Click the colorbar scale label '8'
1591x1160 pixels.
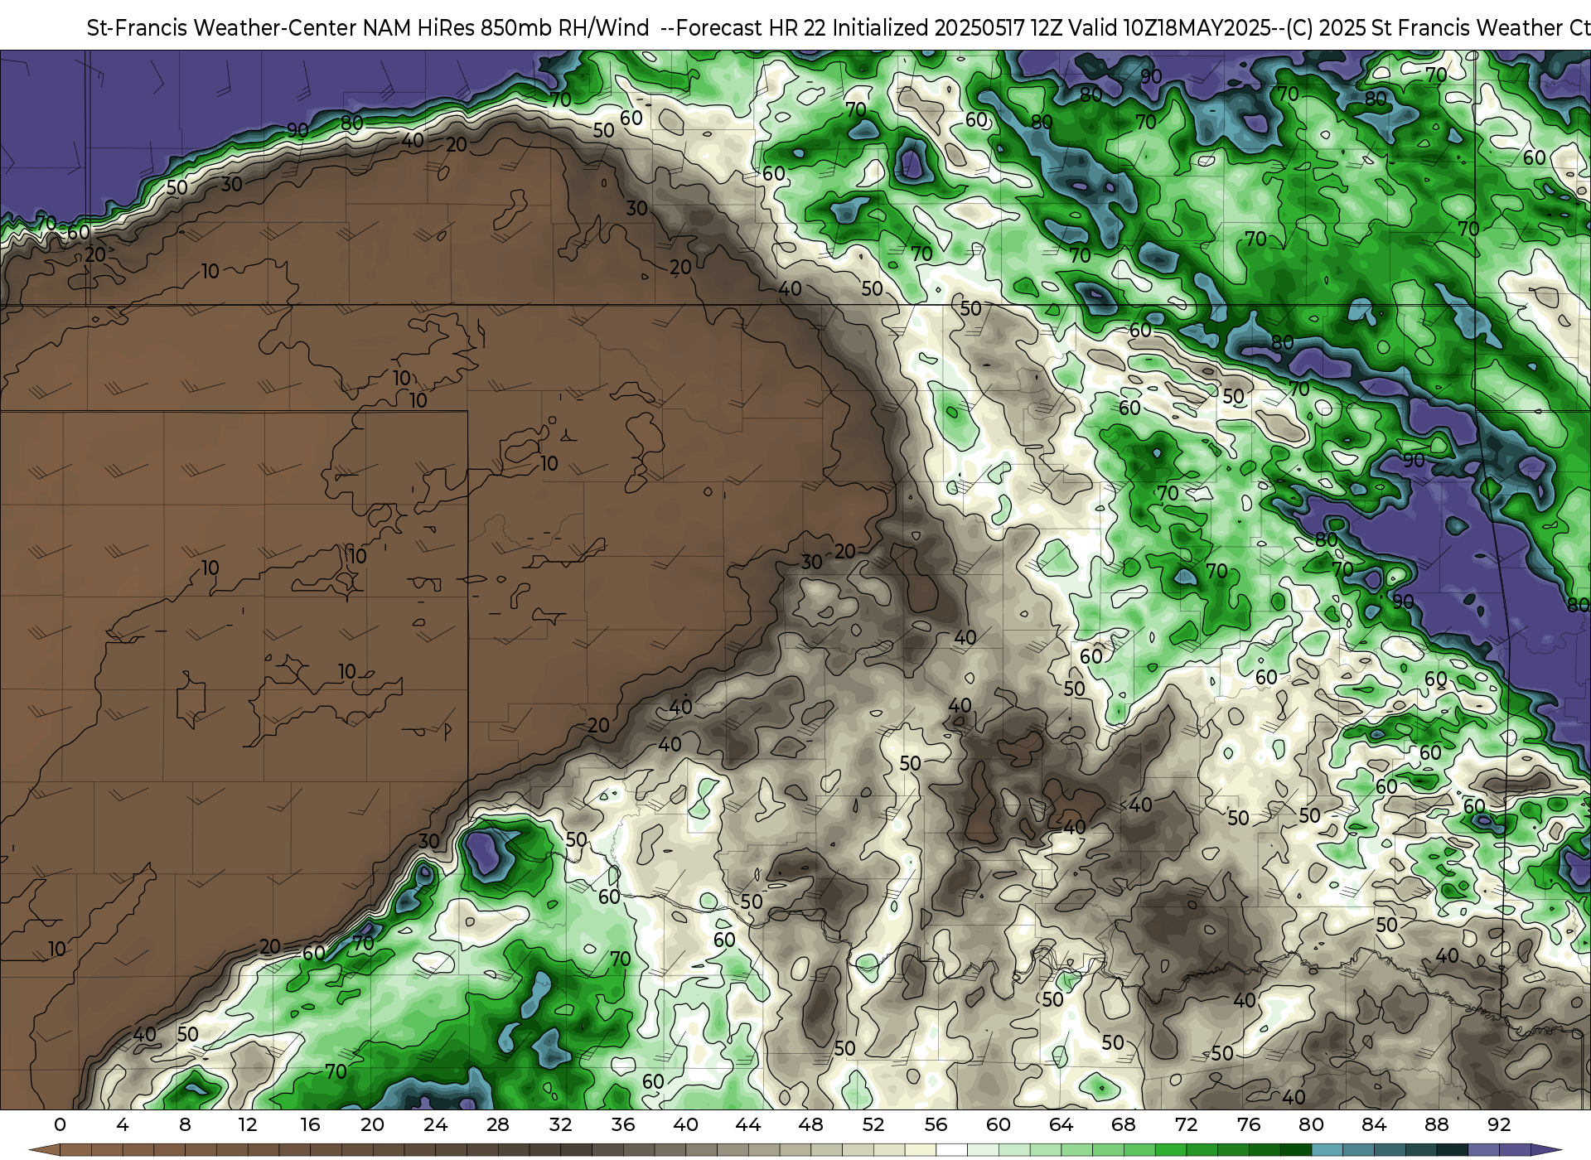click(185, 1124)
